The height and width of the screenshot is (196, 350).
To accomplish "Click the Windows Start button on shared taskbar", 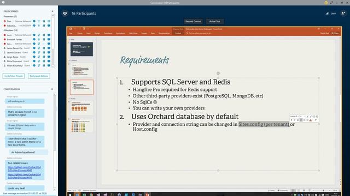I will [x=70, y=195].
